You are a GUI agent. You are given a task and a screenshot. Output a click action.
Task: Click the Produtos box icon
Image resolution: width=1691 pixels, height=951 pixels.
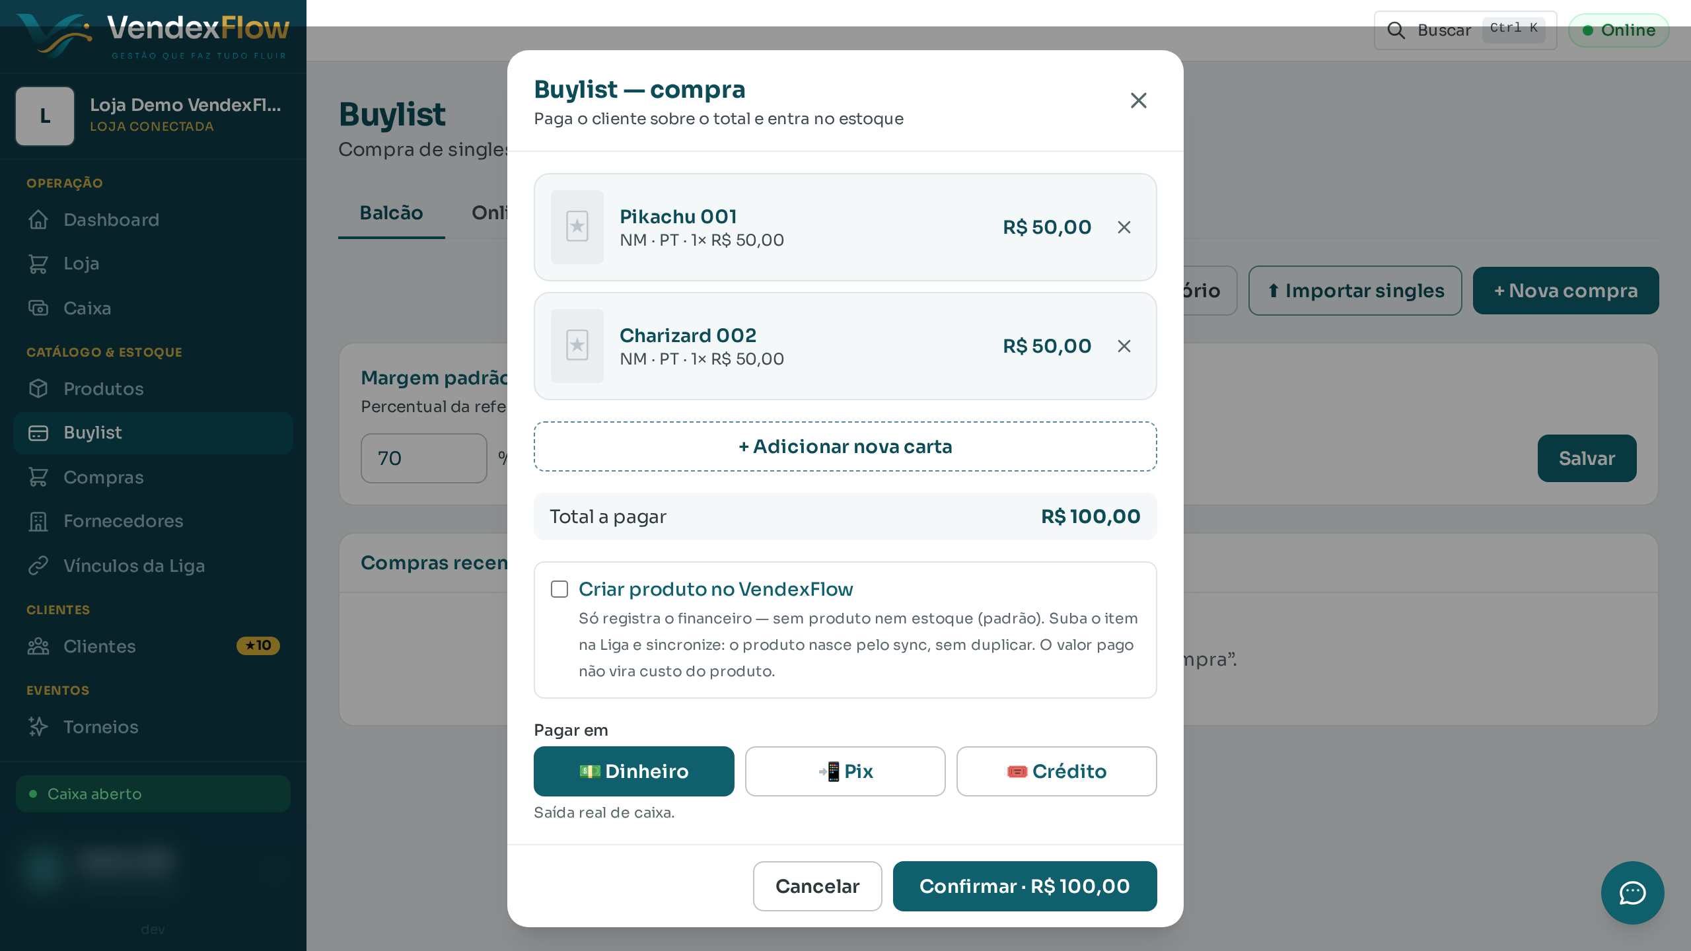38,389
